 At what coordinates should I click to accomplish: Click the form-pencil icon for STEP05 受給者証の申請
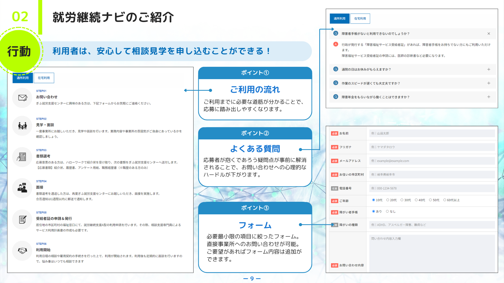(x=23, y=219)
